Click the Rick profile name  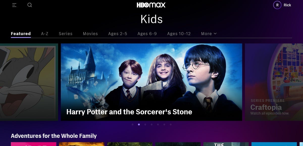coord(287,5)
